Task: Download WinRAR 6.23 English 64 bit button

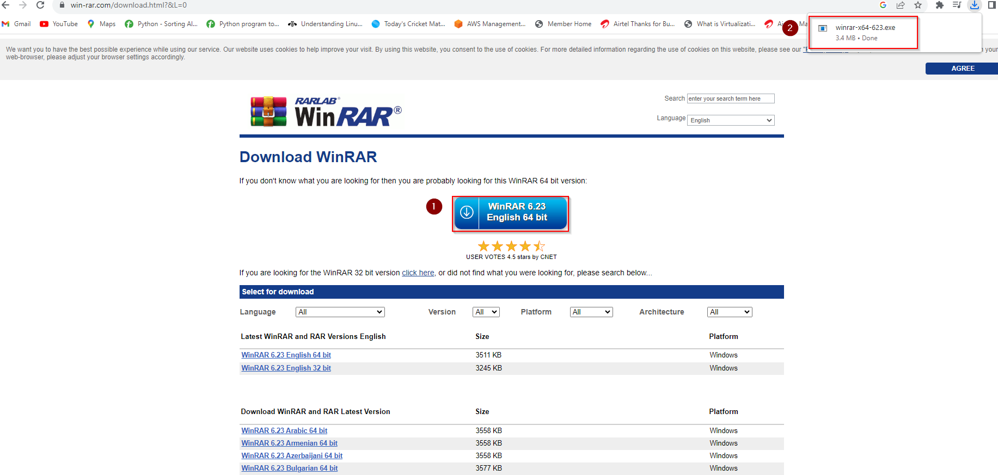Action: (511, 214)
